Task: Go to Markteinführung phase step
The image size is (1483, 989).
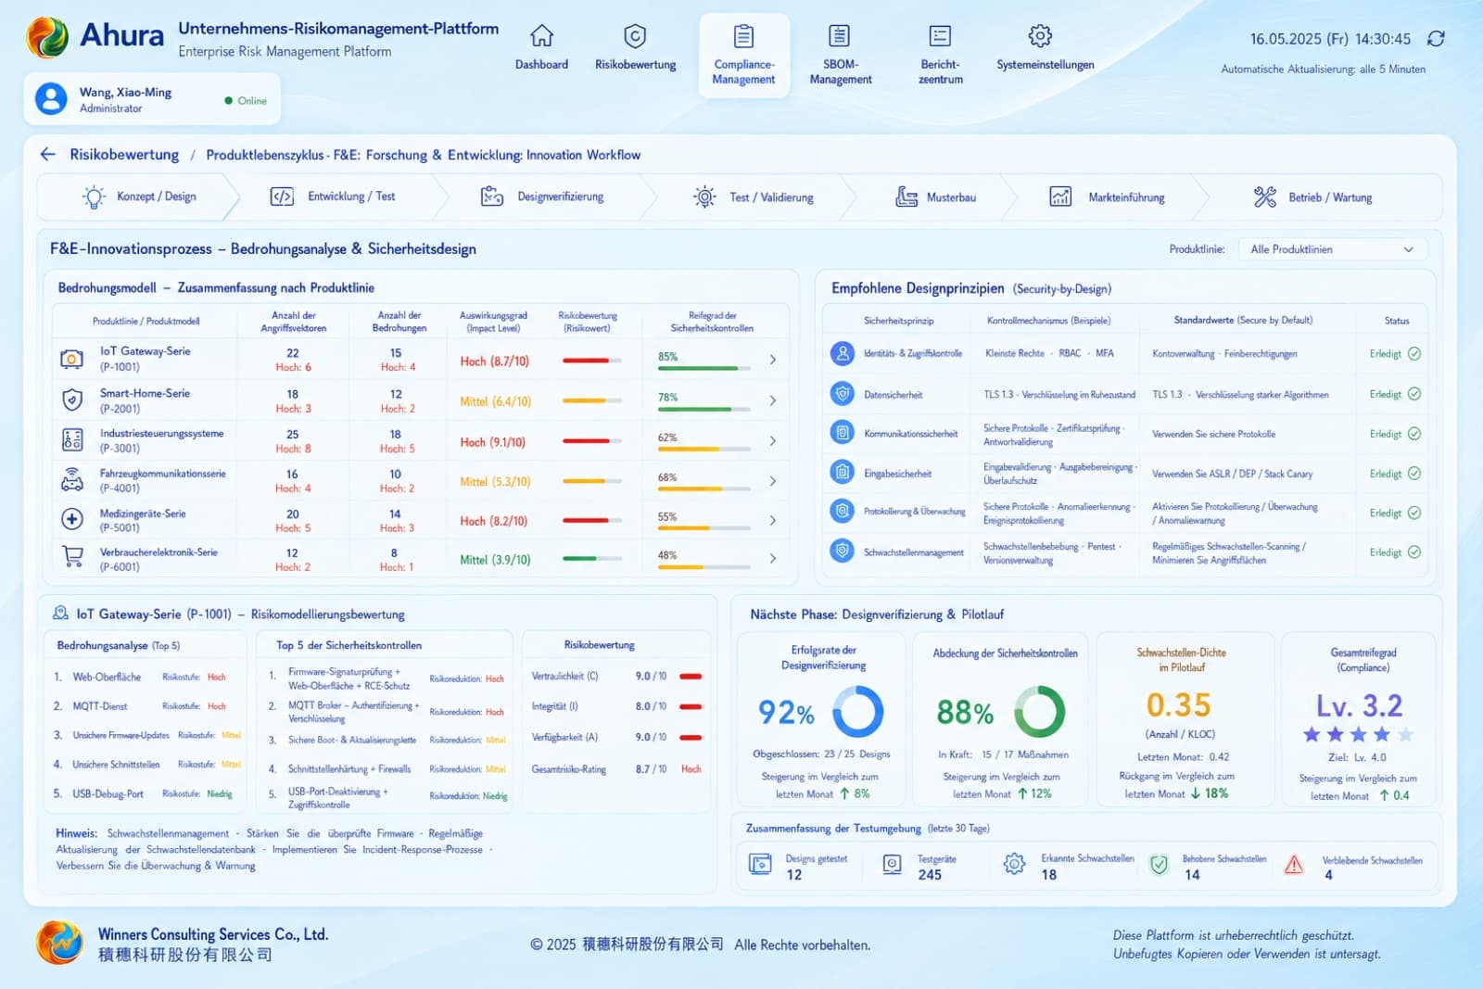Action: coord(1108,197)
